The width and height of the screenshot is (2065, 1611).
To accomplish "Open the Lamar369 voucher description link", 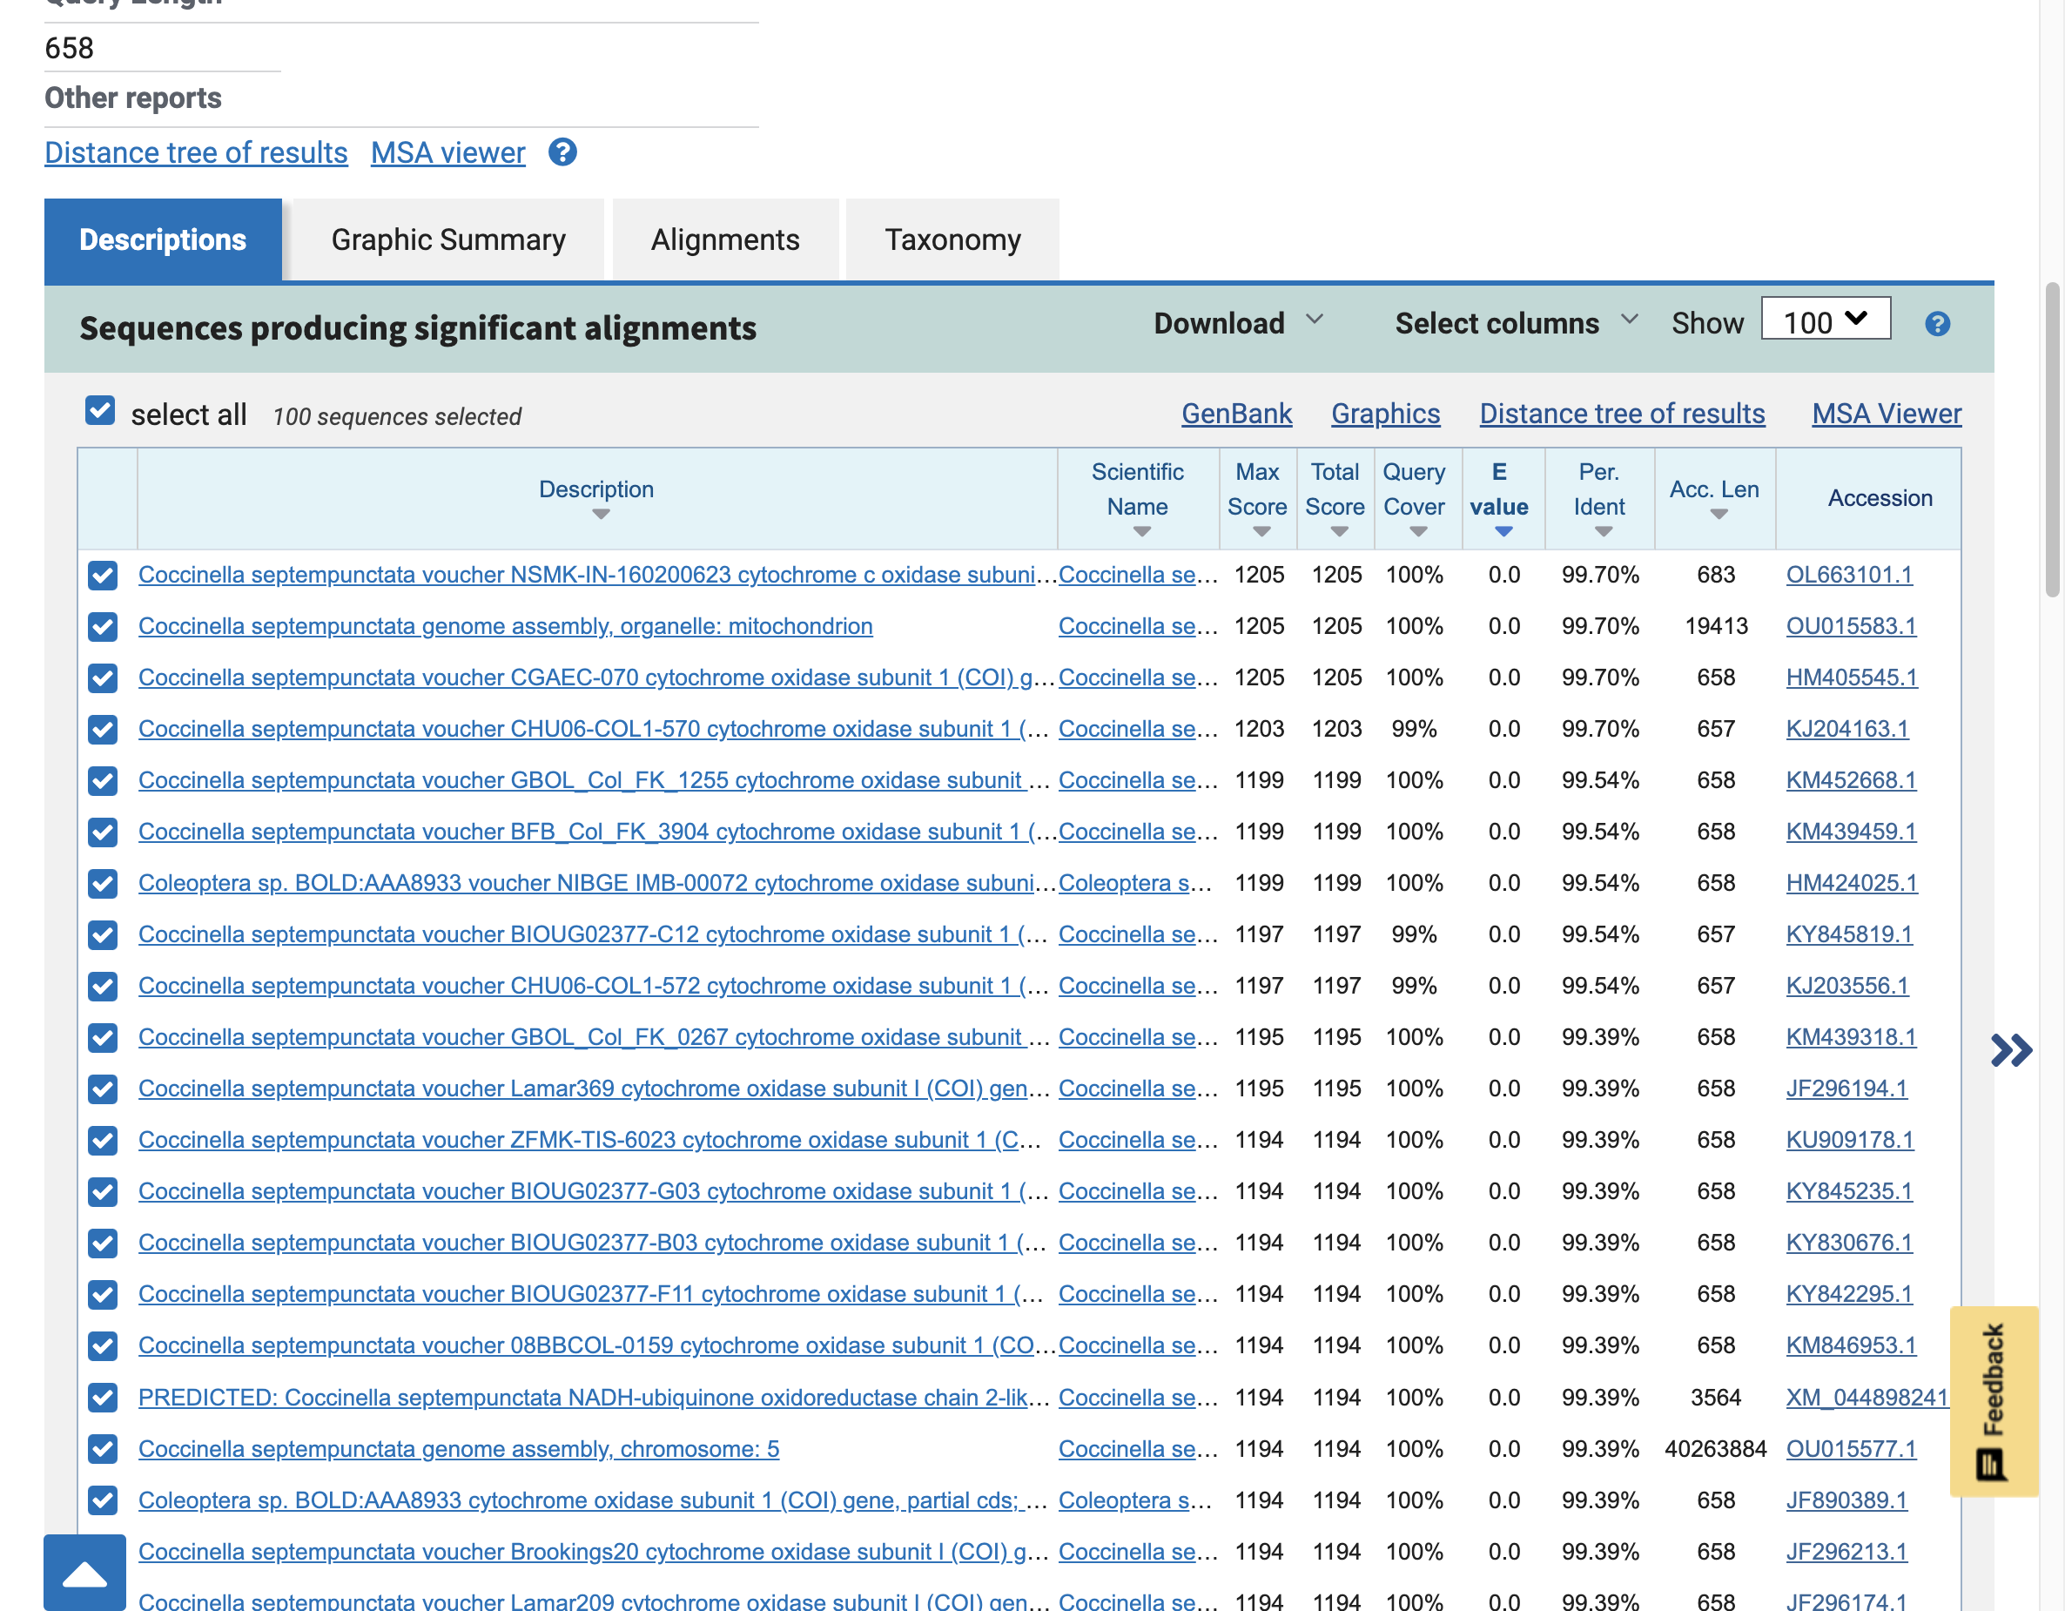I will [x=594, y=1089].
